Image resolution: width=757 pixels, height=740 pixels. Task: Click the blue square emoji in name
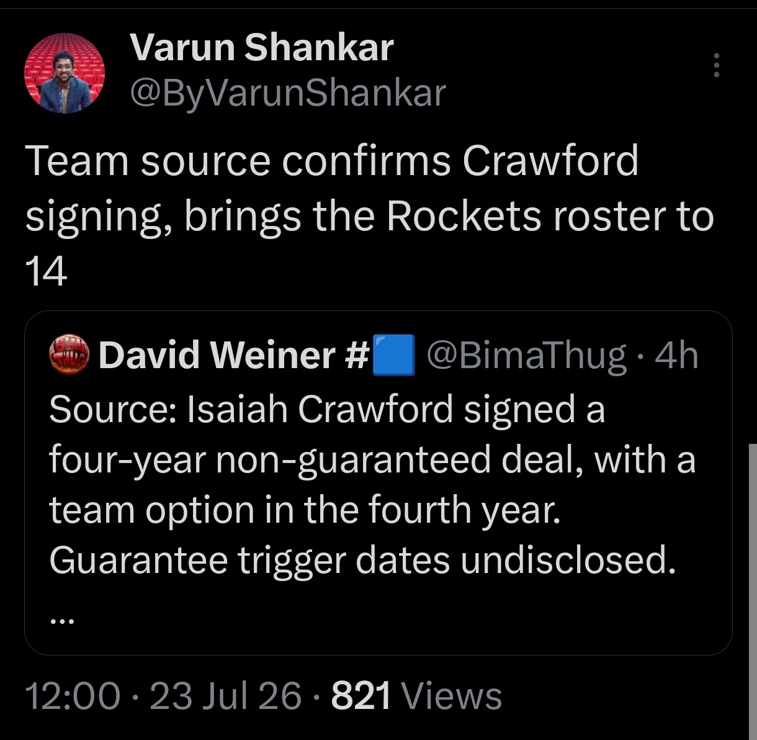tap(393, 355)
